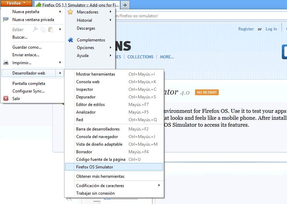The width and height of the screenshot is (287, 204).
Task: Click the scissors cut icon
Action: point(35,29)
